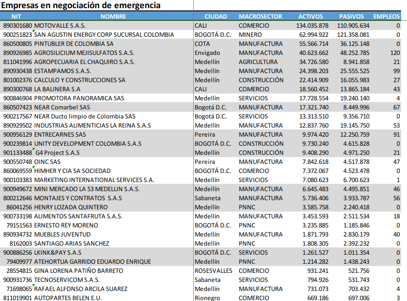The width and height of the screenshot is (407, 301).
Task: Select NEAR Comarbel SAS cell
Action: (x=62, y=107)
